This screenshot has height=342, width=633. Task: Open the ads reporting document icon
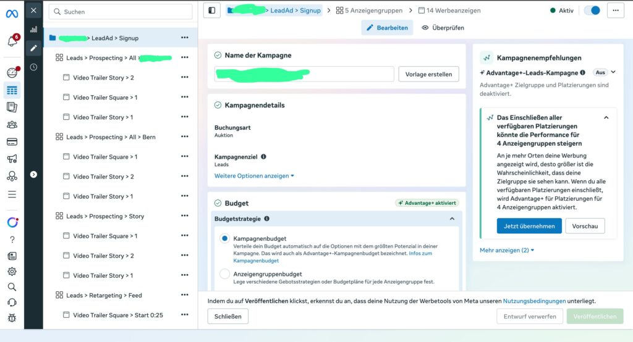[12, 107]
